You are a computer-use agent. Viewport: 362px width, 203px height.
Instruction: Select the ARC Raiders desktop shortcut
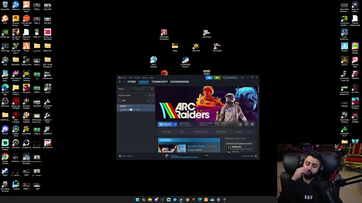217,47
